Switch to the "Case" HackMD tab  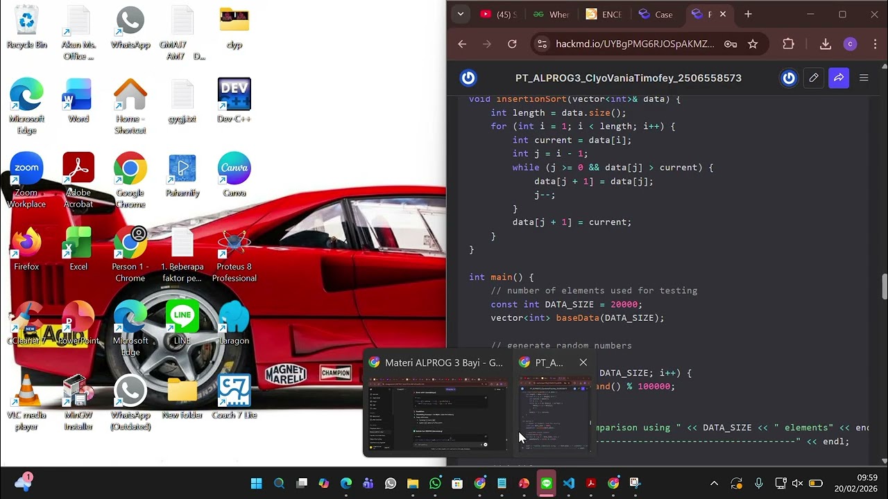point(656,14)
